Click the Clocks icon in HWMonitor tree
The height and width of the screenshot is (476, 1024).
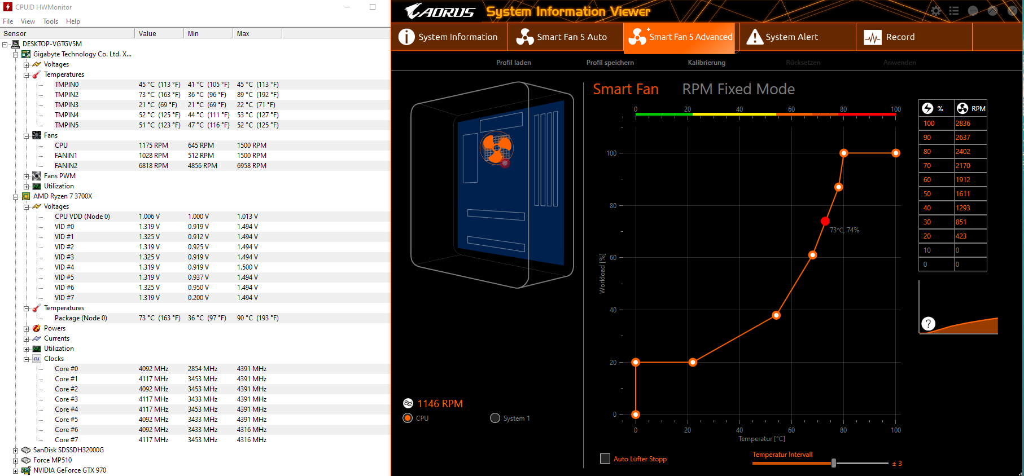[37, 359]
